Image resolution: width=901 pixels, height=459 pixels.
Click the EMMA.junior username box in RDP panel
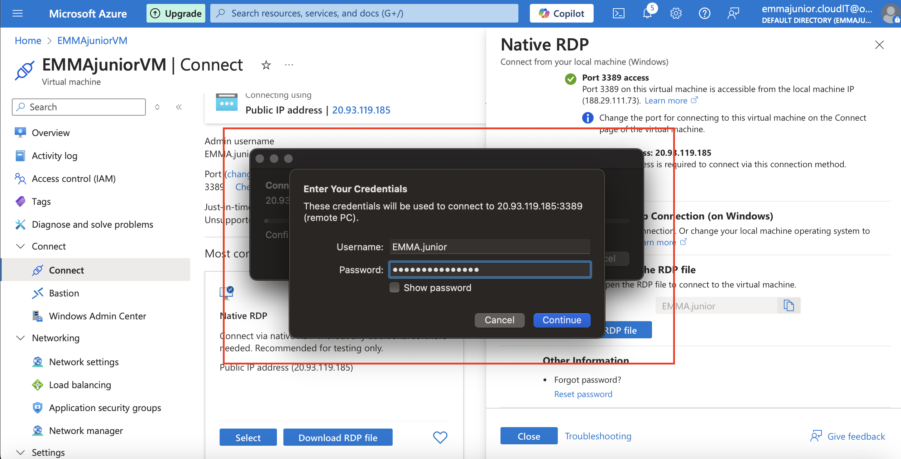pos(717,306)
